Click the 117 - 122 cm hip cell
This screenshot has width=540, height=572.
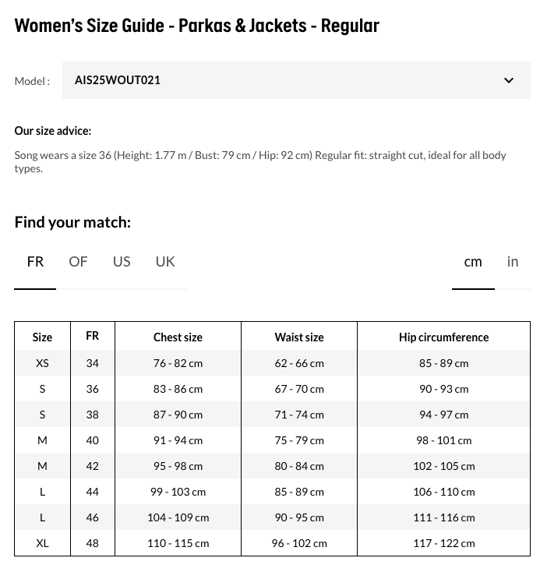point(443,543)
